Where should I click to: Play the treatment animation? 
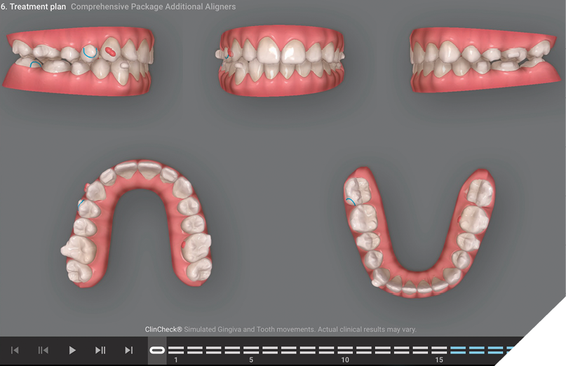click(x=72, y=350)
